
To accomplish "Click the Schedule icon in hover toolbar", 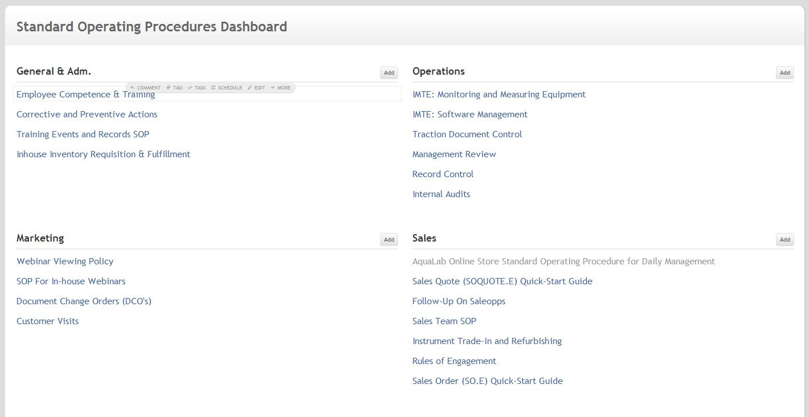I will click(227, 88).
